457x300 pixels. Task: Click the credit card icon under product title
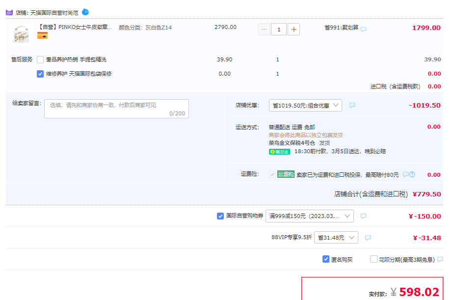42,36
